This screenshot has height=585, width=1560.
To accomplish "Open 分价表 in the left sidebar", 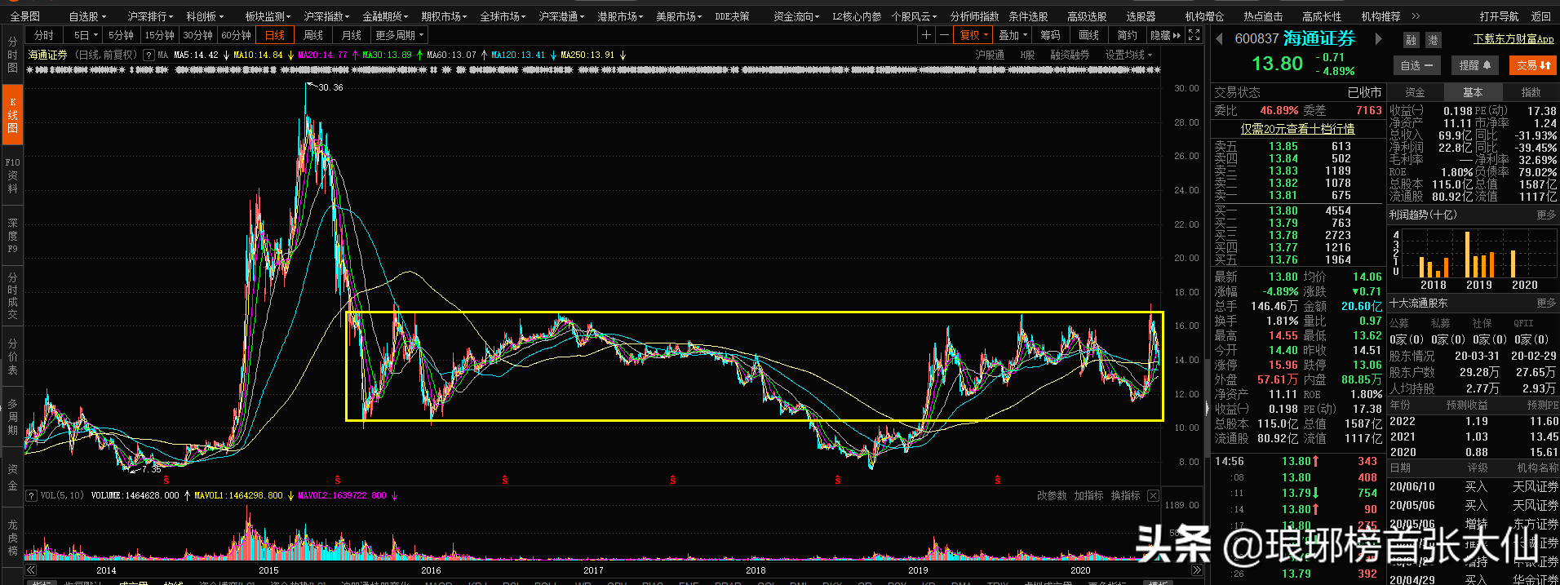I will 12,356.
